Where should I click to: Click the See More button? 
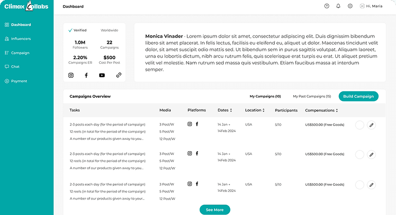[214, 209]
